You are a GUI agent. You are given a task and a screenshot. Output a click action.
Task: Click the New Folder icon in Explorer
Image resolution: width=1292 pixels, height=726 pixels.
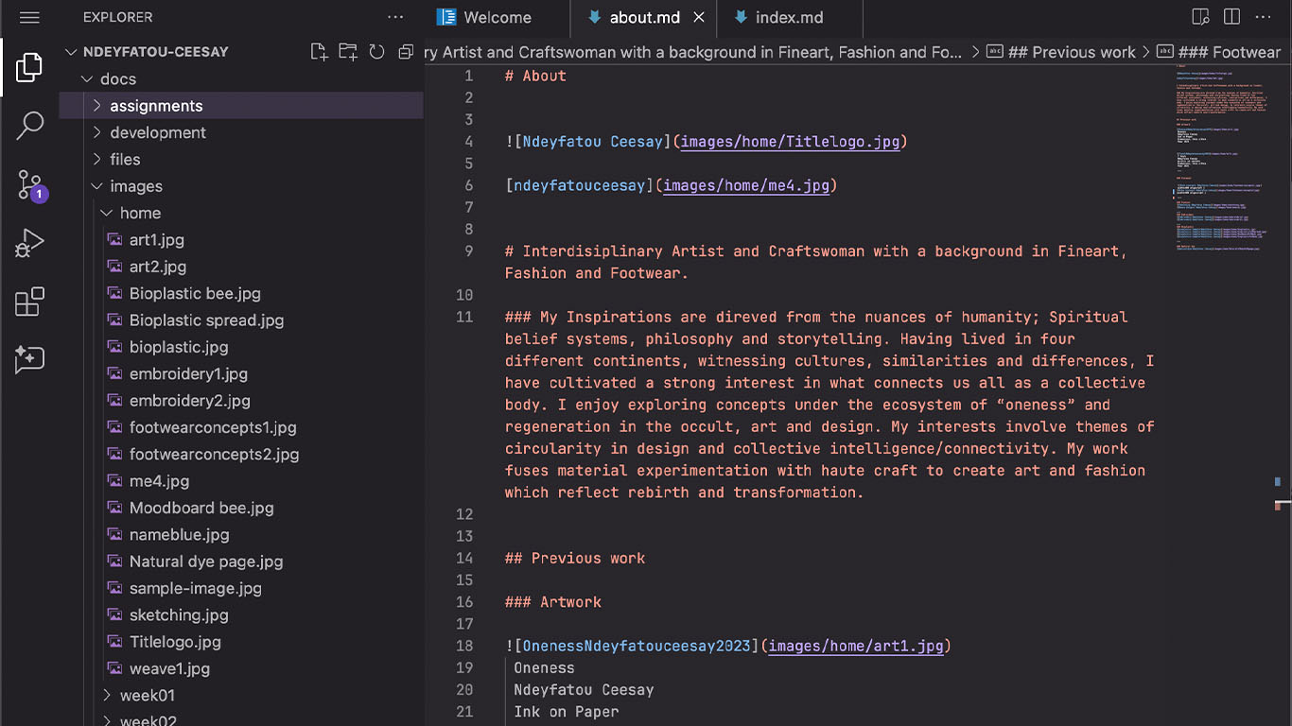point(348,52)
